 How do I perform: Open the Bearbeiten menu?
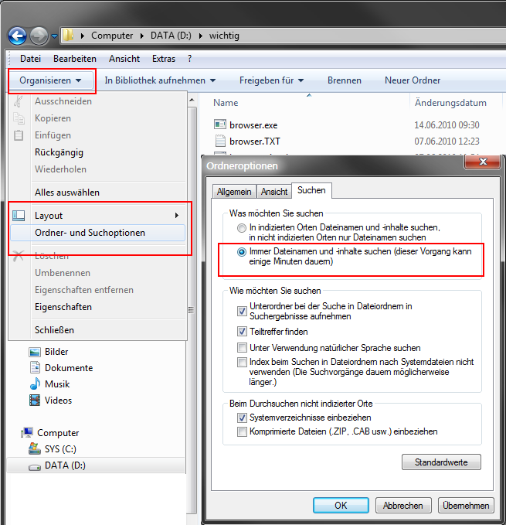tap(75, 59)
